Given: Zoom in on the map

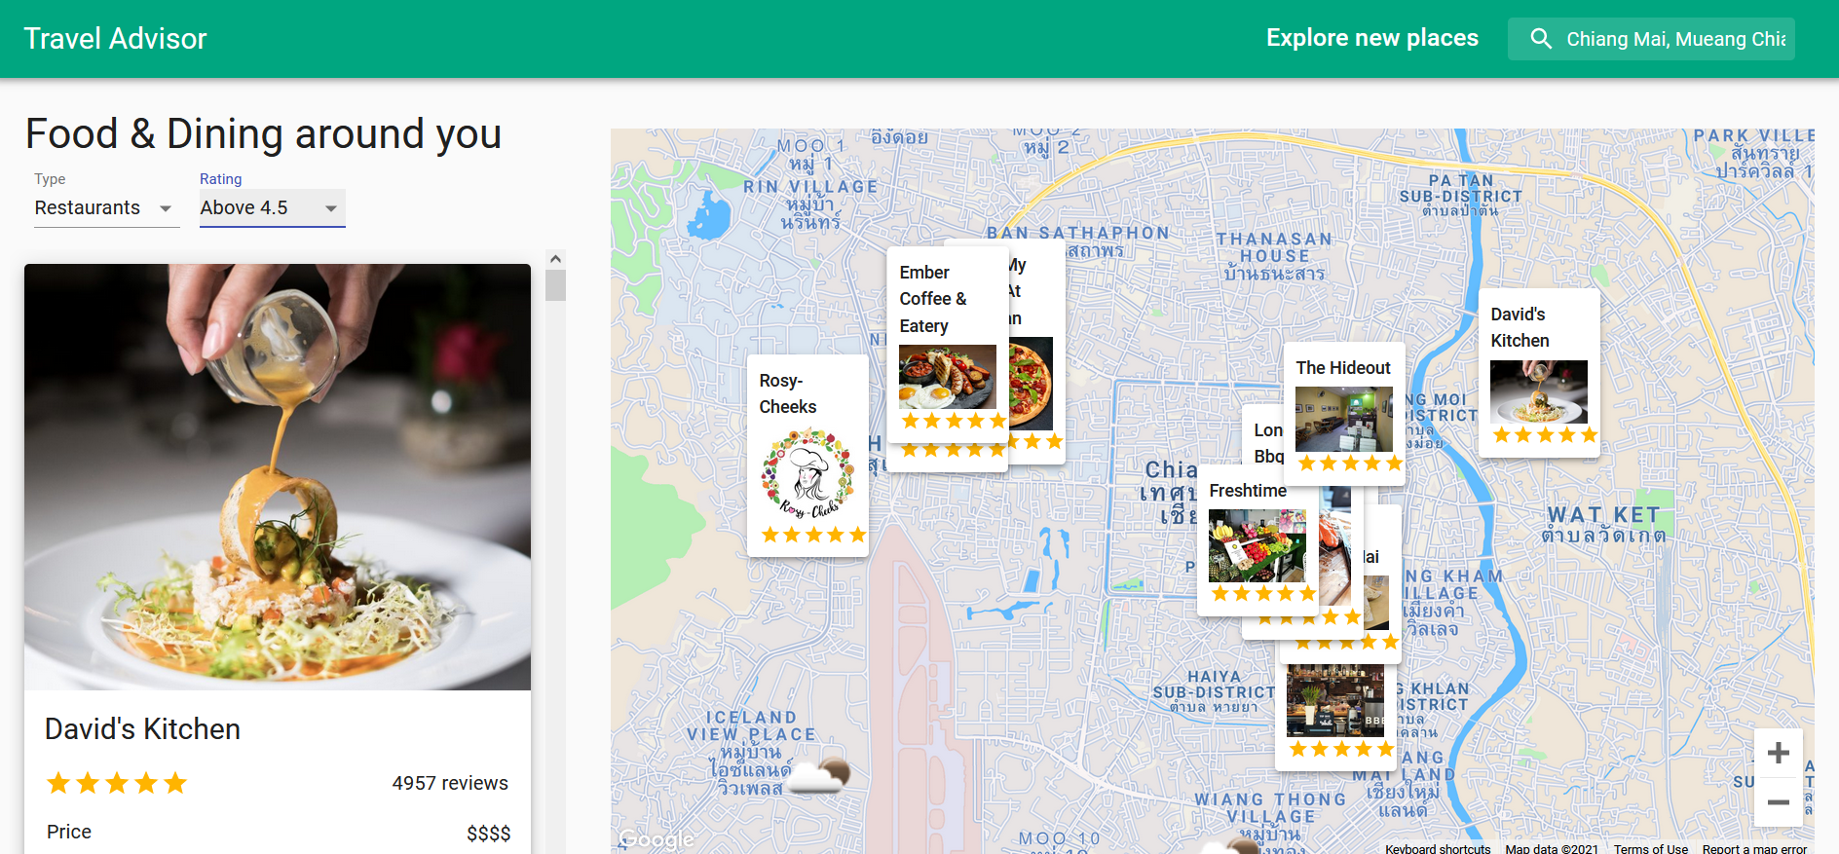Looking at the screenshot, I should (x=1778, y=753).
